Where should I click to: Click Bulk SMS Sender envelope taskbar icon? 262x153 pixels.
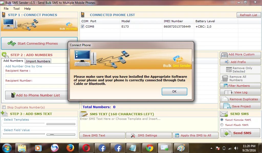click(x=165, y=148)
